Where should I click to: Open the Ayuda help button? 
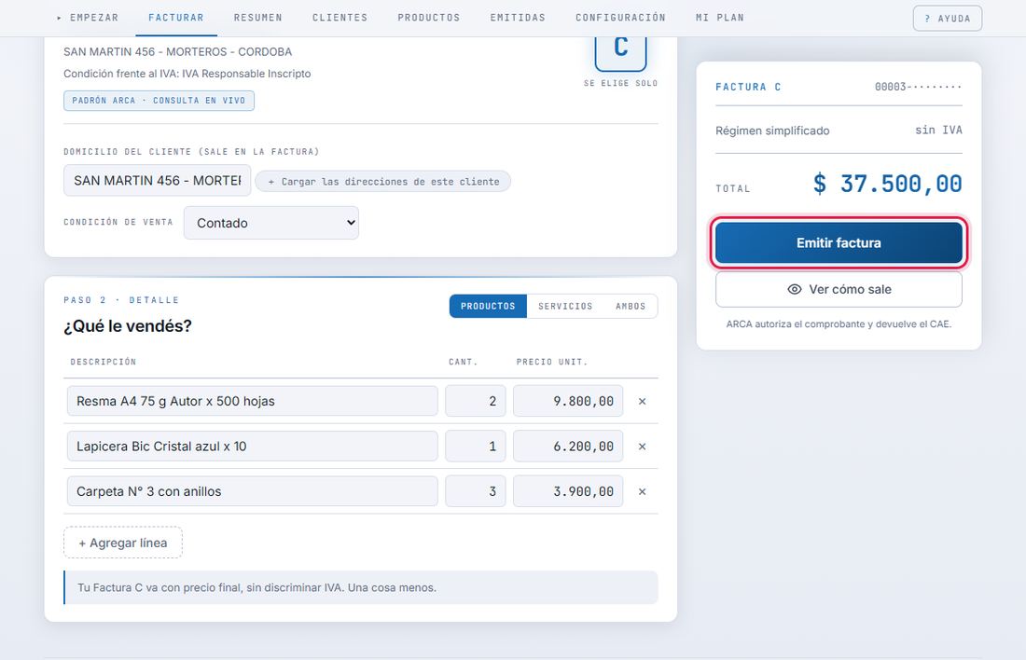click(948, 19)
